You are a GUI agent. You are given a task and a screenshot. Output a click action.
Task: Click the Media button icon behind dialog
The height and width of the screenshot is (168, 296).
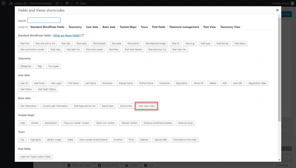click(127, 165)
